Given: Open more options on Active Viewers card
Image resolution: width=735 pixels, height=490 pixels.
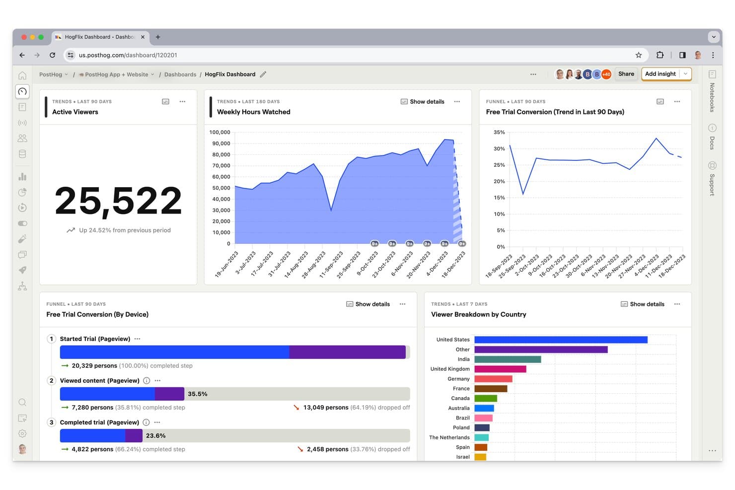Looking at the screenshot, I should click(182, 101).
